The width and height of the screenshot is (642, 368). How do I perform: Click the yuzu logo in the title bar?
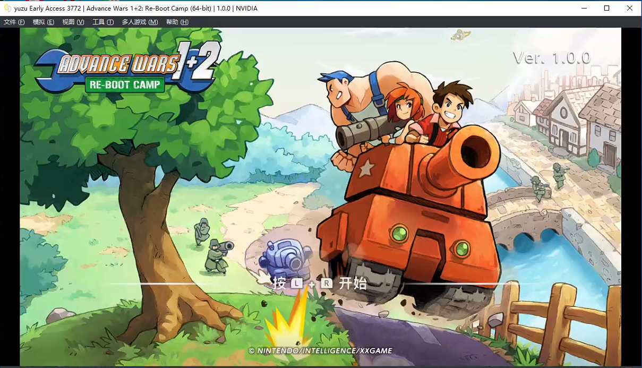[x=7, y=8]
